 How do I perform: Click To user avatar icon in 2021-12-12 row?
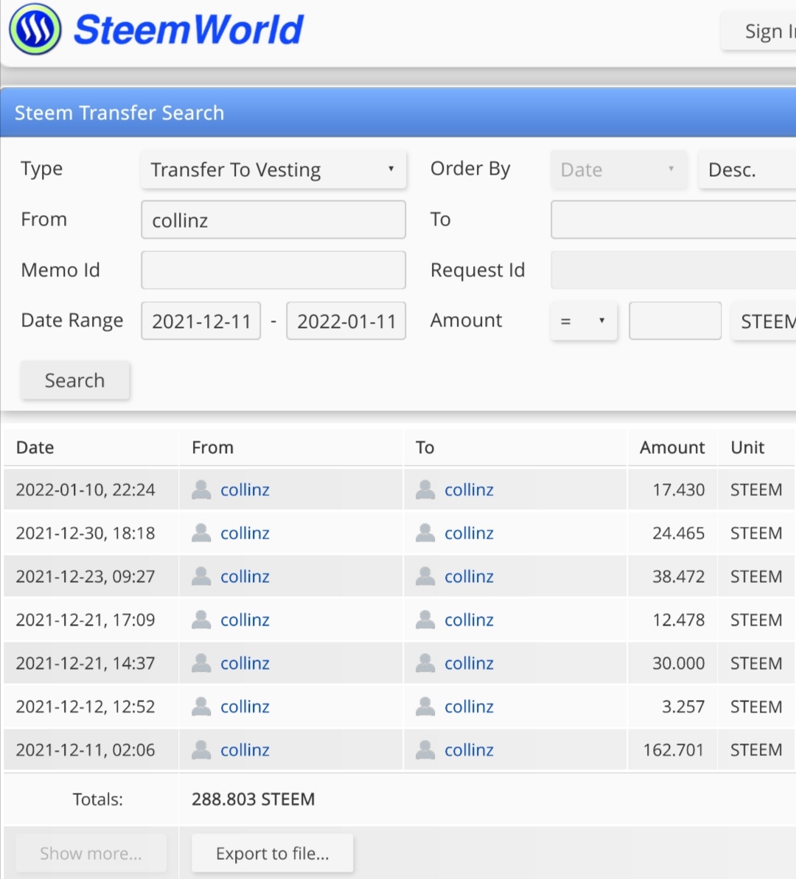(x=426, y=707)
